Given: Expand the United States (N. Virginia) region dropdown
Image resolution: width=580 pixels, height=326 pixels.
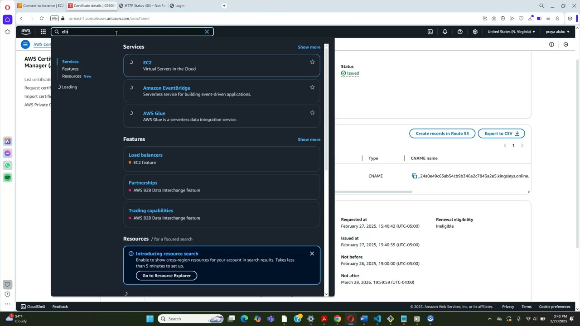Looking at the screenshot, I should pos(511,32).
